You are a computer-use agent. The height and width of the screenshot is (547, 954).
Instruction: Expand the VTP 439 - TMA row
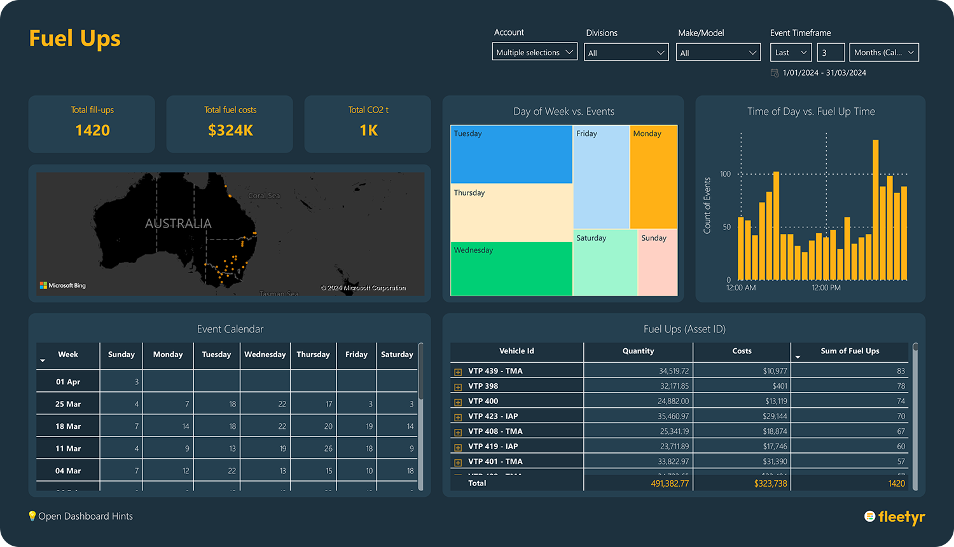click(x=458, y=372)
